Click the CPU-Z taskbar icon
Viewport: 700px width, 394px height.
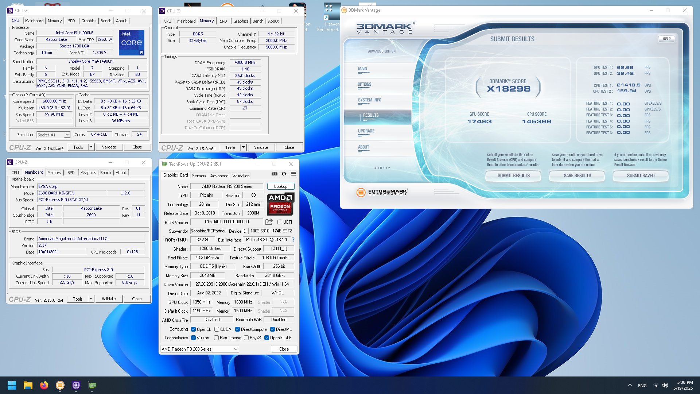click(76, 385)
